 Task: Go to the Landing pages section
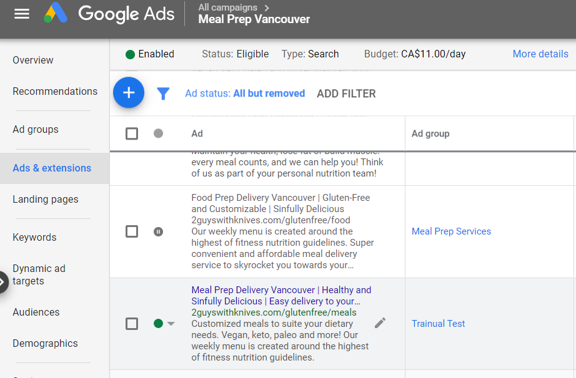click(46, 200)
